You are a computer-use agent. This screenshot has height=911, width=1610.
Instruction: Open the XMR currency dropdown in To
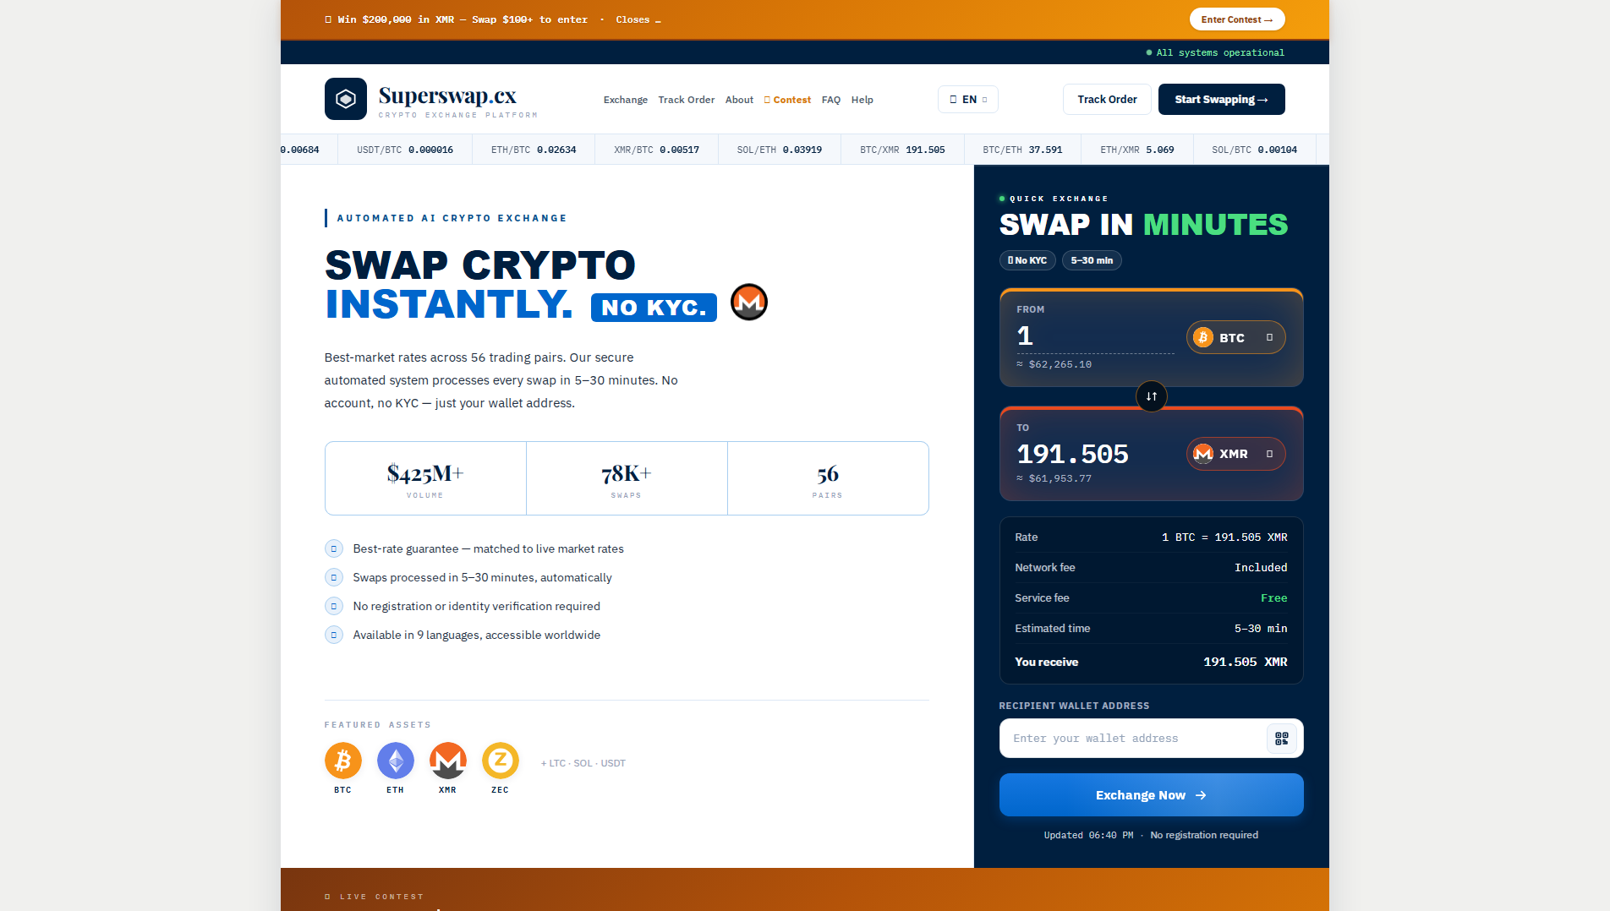point(1235,454)
